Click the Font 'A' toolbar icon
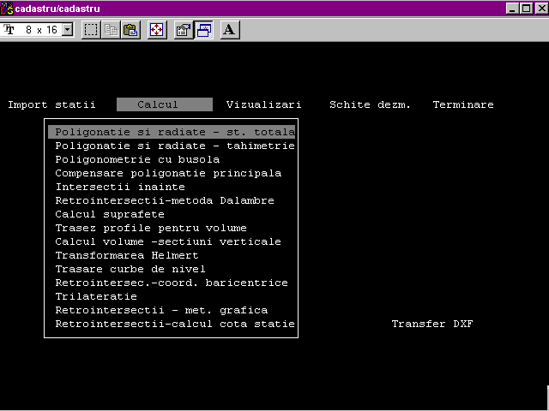Viewport: 549px width, 411px height. (229, 30)
